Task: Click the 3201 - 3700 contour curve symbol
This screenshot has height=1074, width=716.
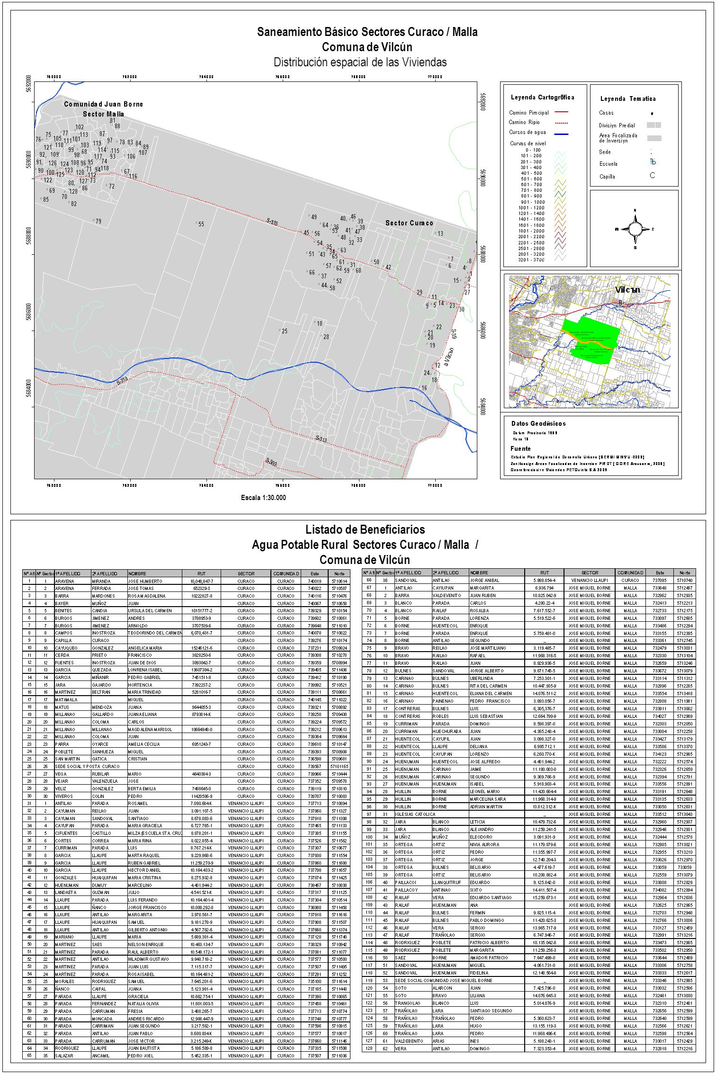Action: [561, 257]
